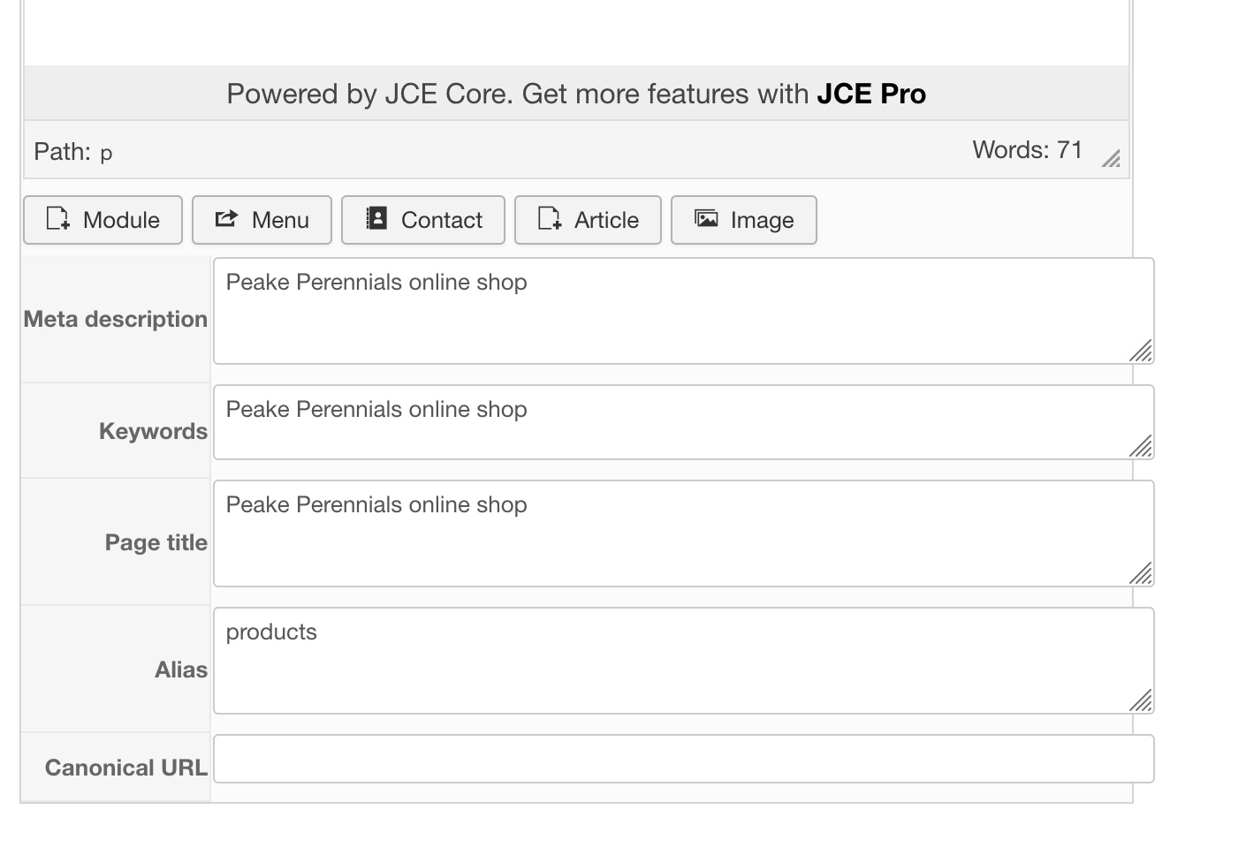Click the Contact address-book icon
The height and width of the screenshot is (855, 1246).
(x=376, y=219)
